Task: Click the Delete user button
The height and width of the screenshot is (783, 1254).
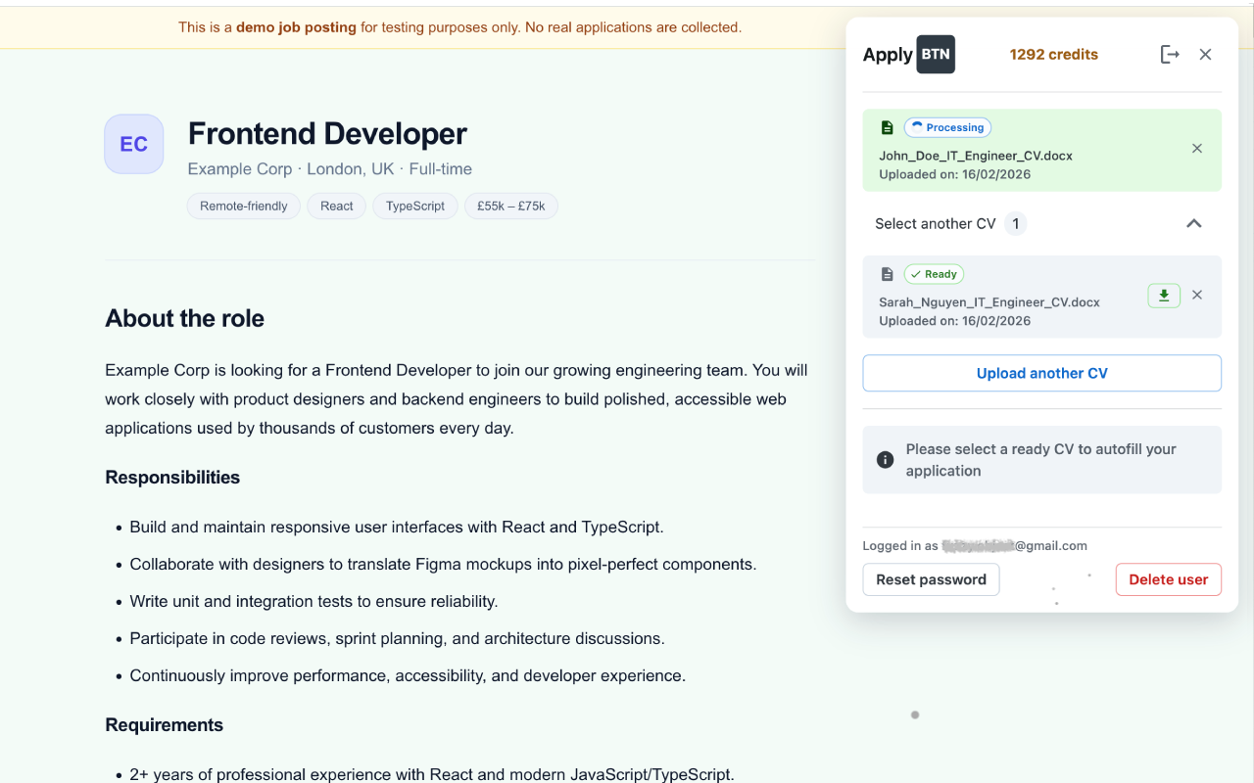Action: (1168, 578)
